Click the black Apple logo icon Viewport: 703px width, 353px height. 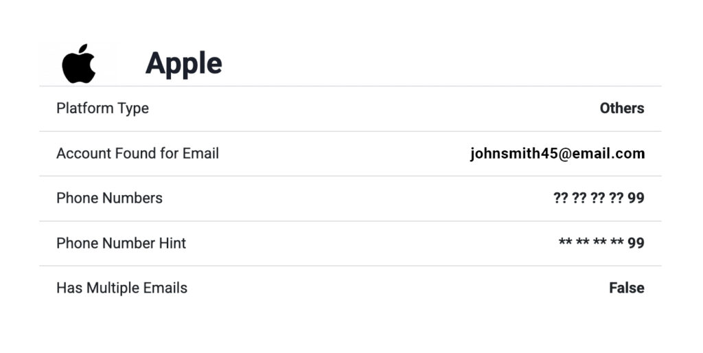coord(78,64)
